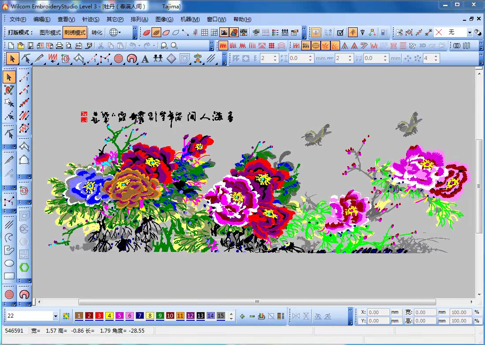Select color swatch 3 red
This screenshot has height=345, width=485.
click(x=99, y=315)
